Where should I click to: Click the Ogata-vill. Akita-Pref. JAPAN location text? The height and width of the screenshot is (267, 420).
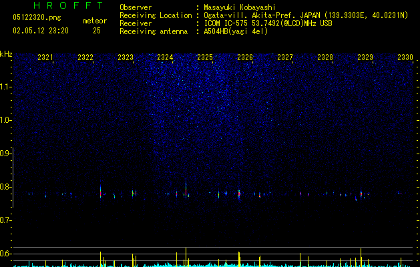tap(306, 15)
